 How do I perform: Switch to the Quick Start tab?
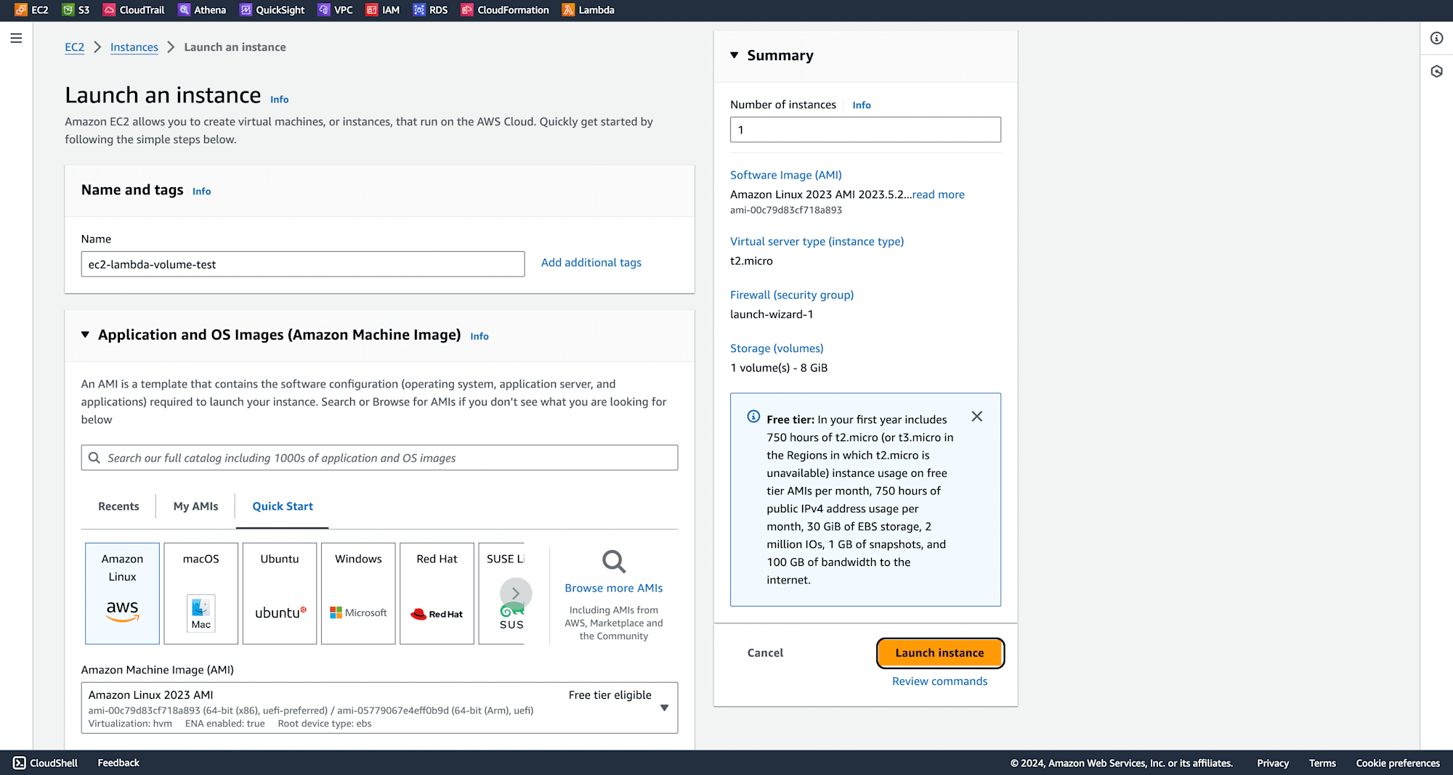(283, 507)
